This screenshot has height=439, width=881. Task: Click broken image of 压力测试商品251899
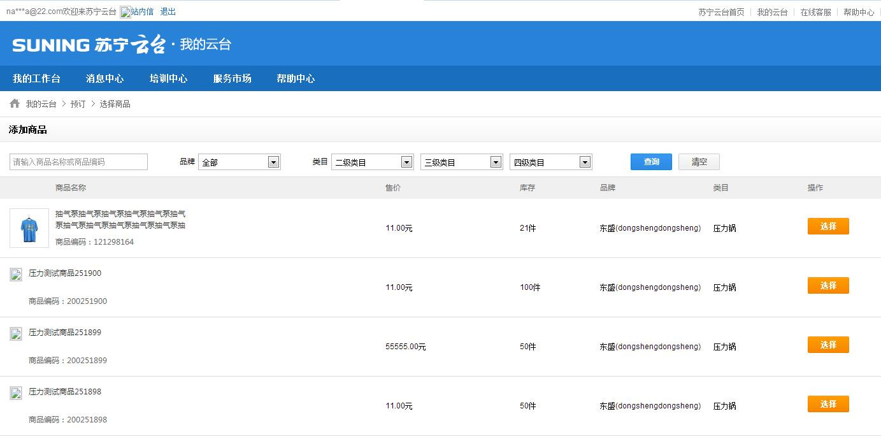coord(16,334)
